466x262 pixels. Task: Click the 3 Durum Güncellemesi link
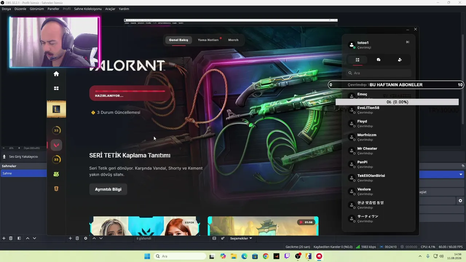click(x=116, y=112)
